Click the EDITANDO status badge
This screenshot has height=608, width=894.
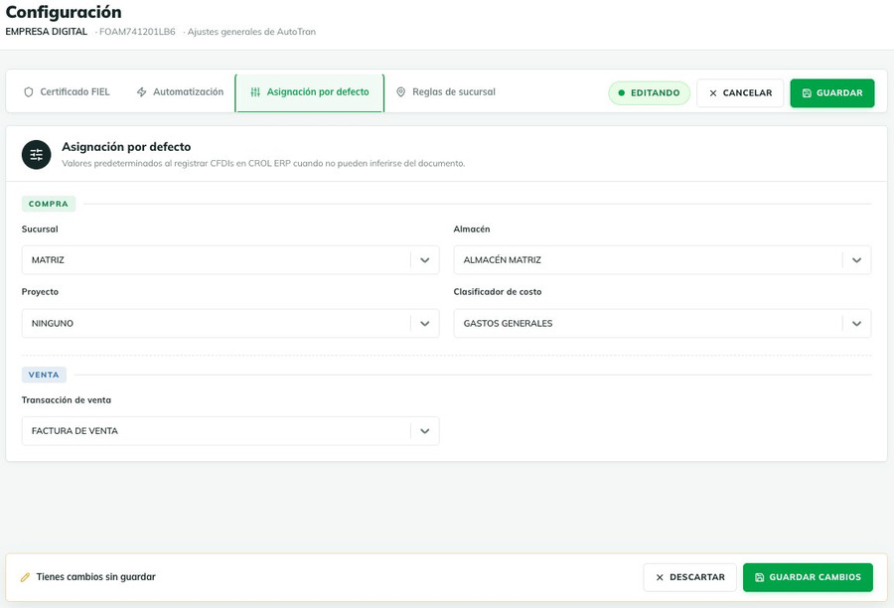point(649,93)
